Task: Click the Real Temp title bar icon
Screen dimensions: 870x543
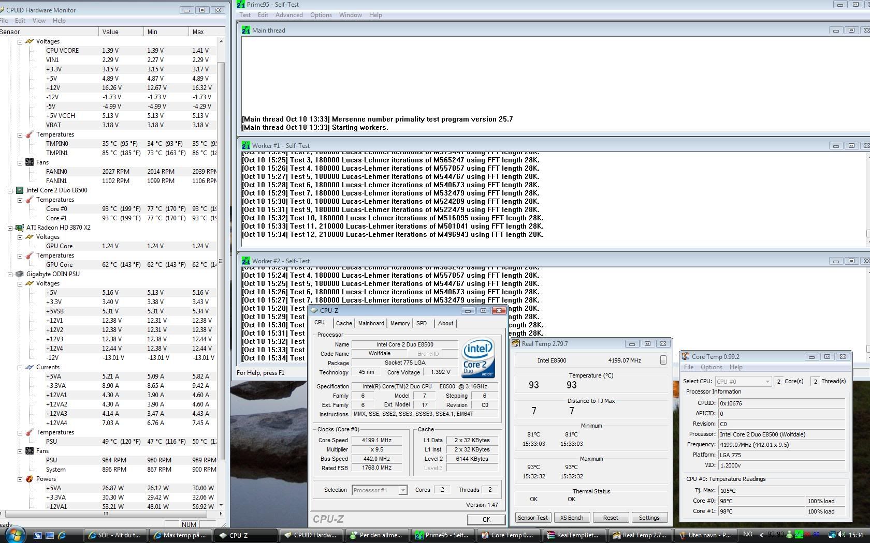Action: [516, 344]
